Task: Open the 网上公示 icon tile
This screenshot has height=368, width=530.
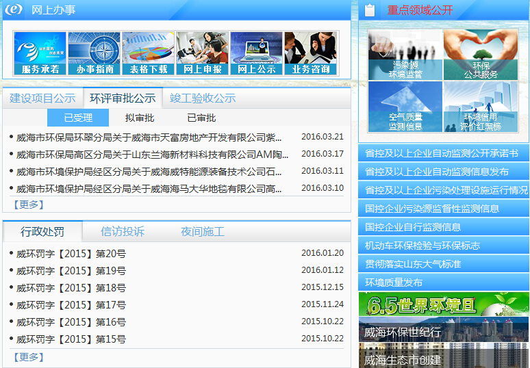Action: point(257,53)
